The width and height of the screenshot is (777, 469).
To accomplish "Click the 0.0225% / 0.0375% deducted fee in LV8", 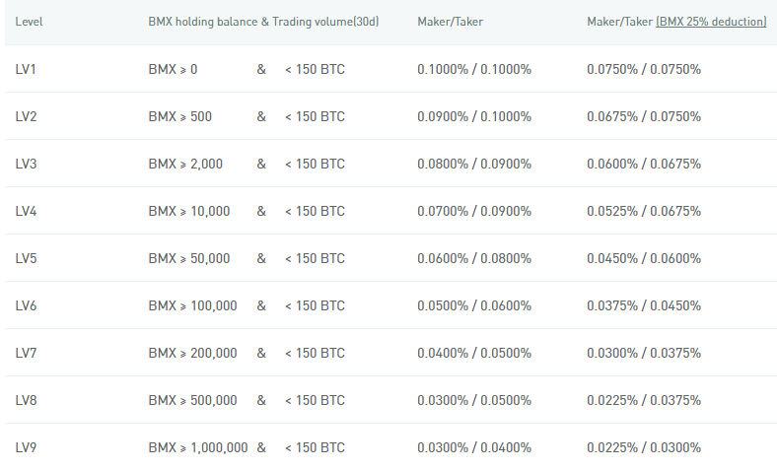I will click(644, 400).
